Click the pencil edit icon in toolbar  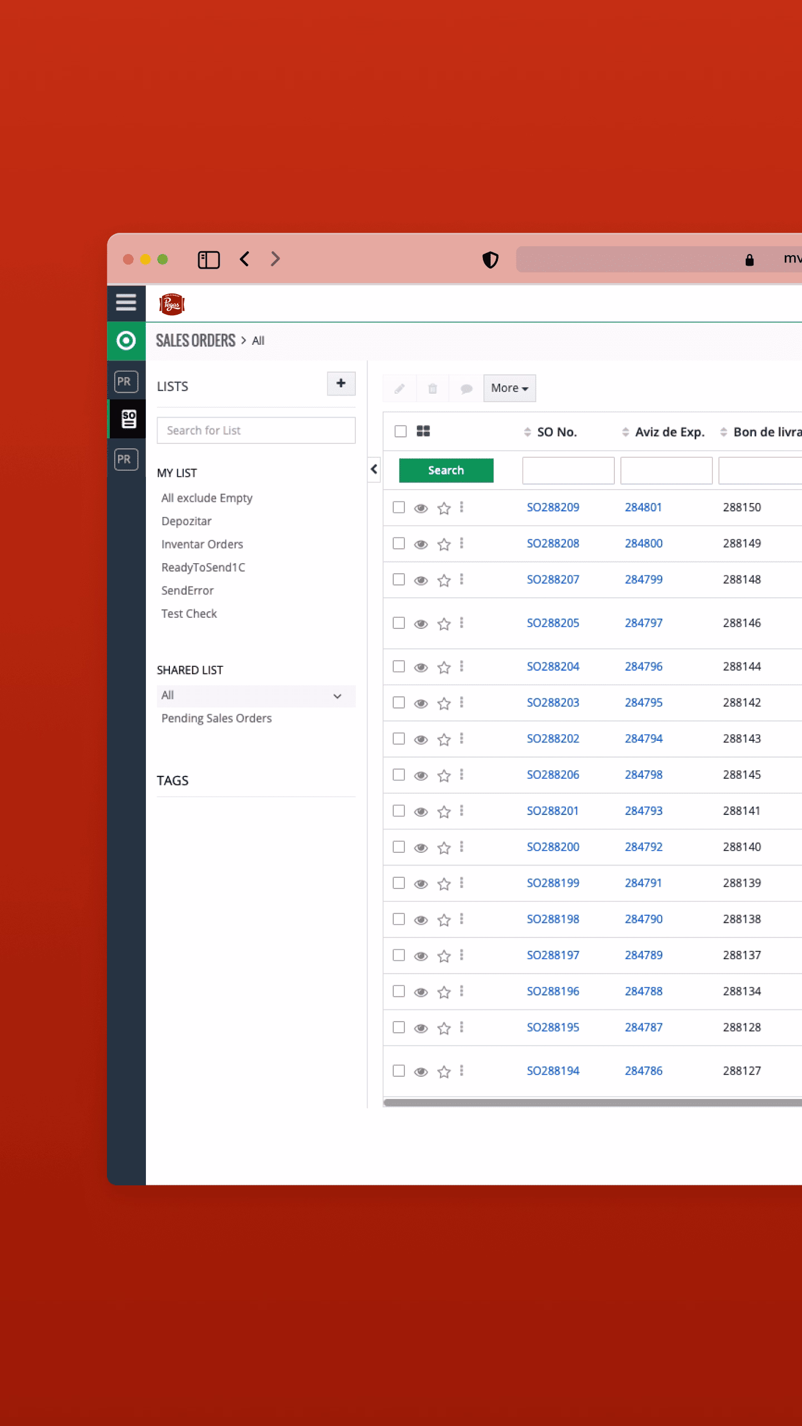(399, 388)
